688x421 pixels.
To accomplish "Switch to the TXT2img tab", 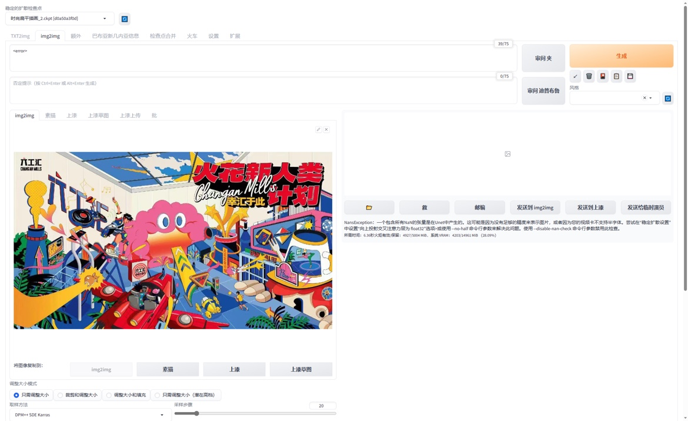I will [x=20, y=36].
